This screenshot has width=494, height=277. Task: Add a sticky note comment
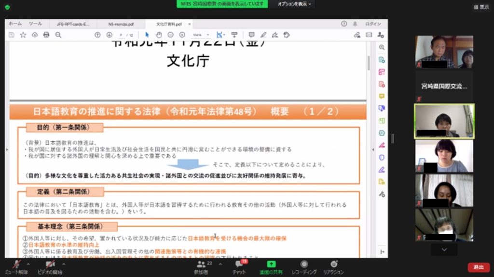click(x=251, y=35)
